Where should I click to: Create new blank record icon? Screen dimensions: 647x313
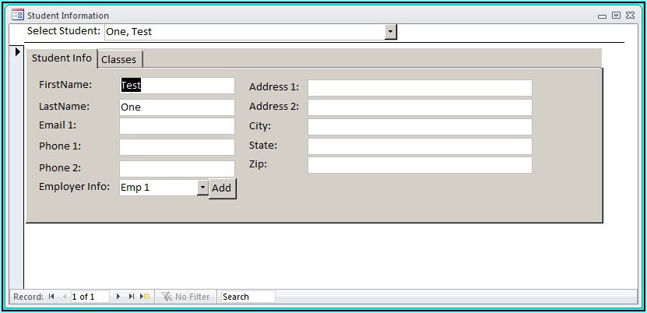[x=144, y=296]
